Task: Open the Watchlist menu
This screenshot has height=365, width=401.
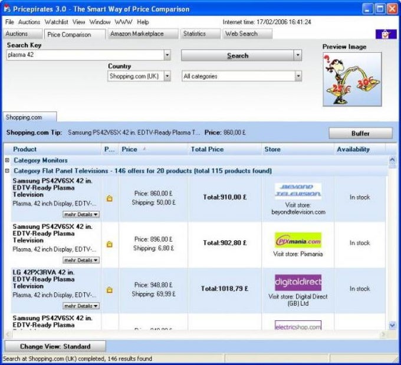Action: tap(56, 22)
